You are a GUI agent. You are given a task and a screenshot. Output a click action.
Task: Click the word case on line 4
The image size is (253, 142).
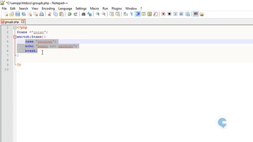[29, 41]
